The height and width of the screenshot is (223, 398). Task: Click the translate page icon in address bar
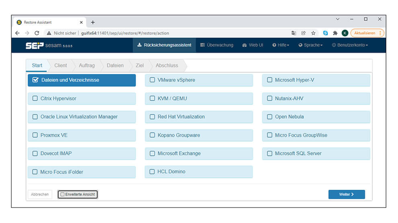pyautogui.click(x=294, y=33)
